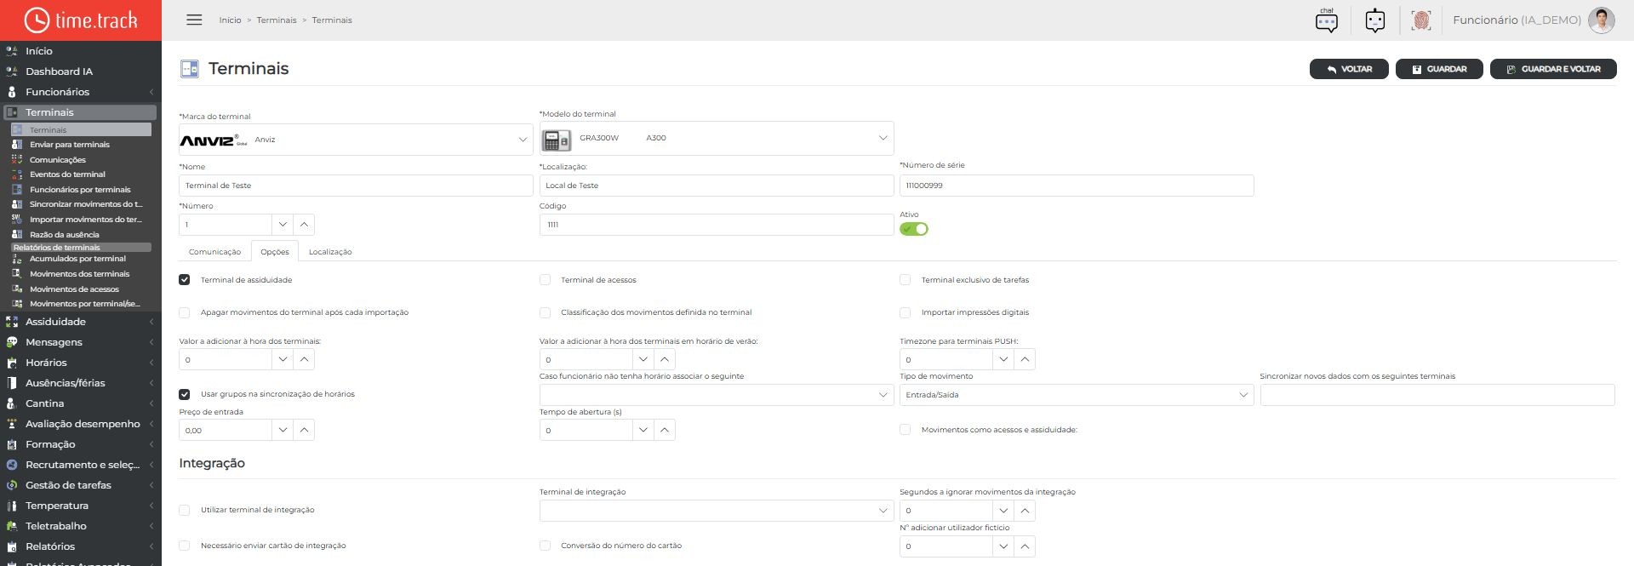Open Comunicações in sidebar
This screenshot has height=566, width=1634.
58,160
